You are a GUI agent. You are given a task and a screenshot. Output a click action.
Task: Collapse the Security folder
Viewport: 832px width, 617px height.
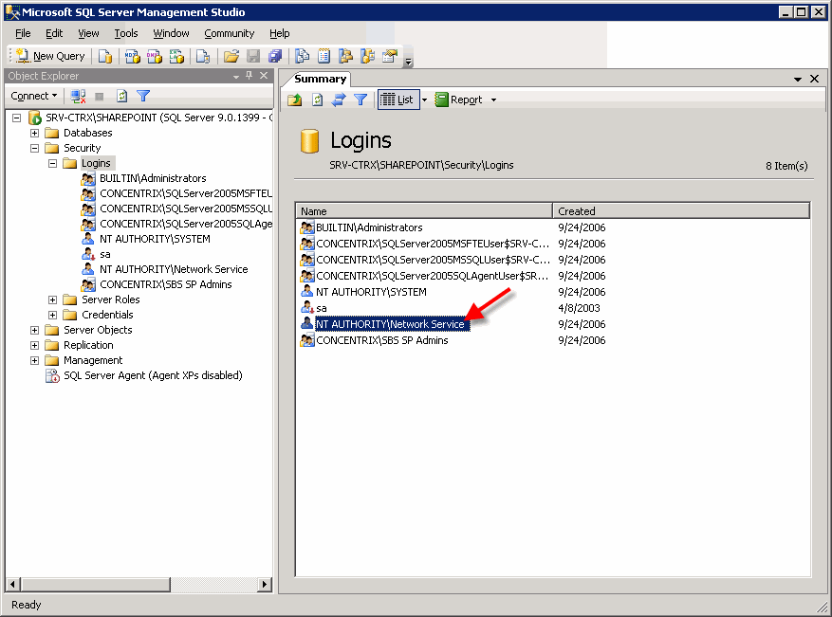(x=34, y=148)
